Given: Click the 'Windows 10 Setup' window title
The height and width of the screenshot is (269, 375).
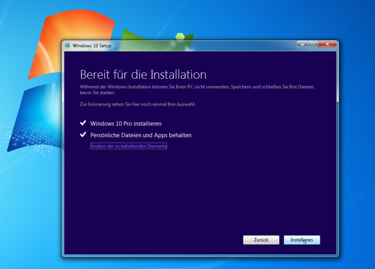Looking at the screenshot, I should pyautogui.click(x=92, y=45).
